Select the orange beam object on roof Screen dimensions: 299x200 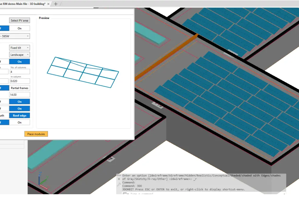click(x=166, y=57)
